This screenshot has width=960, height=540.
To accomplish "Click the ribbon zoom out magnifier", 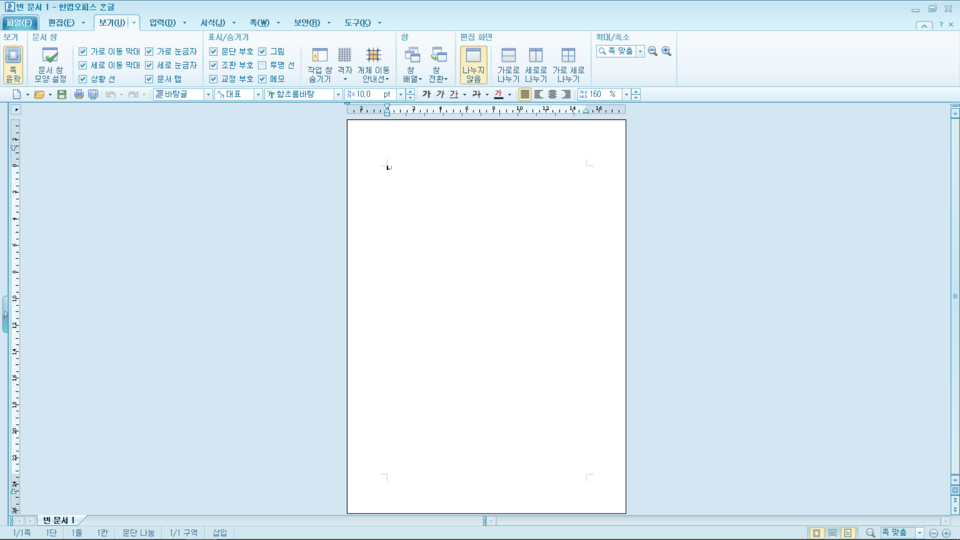I will coord(652,51).
